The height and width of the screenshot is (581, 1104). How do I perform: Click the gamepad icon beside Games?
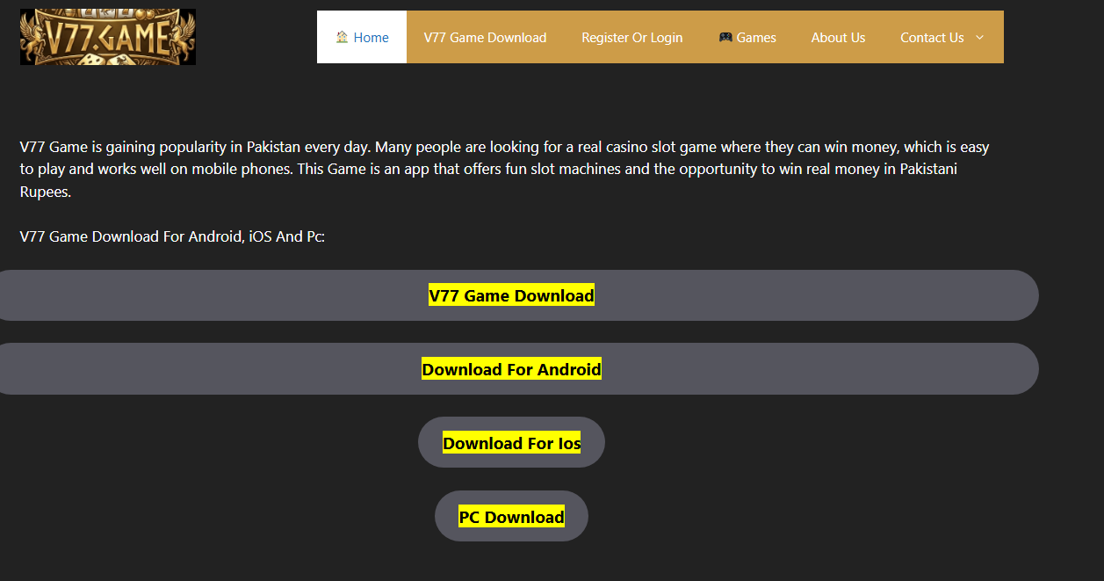click(725, 37)
